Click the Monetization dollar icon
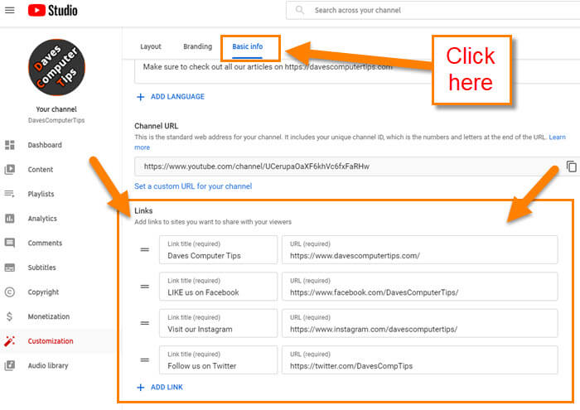The image size is (580, 410). pos(10,316)
